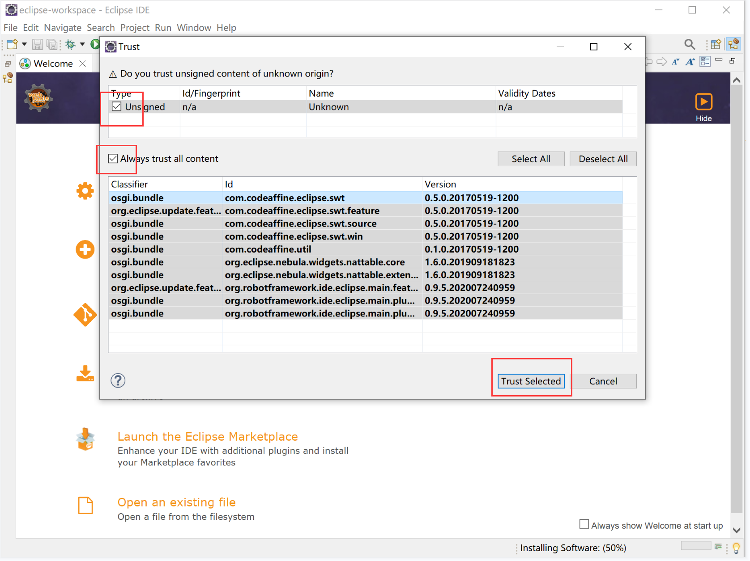Screen dimensions: 750x561
Task: Uncheck the Unsigned certificate checkbox
Action: coord(117,106)
